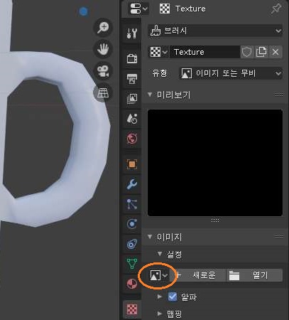289x320 pixels.
Task: Open the properties editor type dropdown
Action: coord(138,9)
